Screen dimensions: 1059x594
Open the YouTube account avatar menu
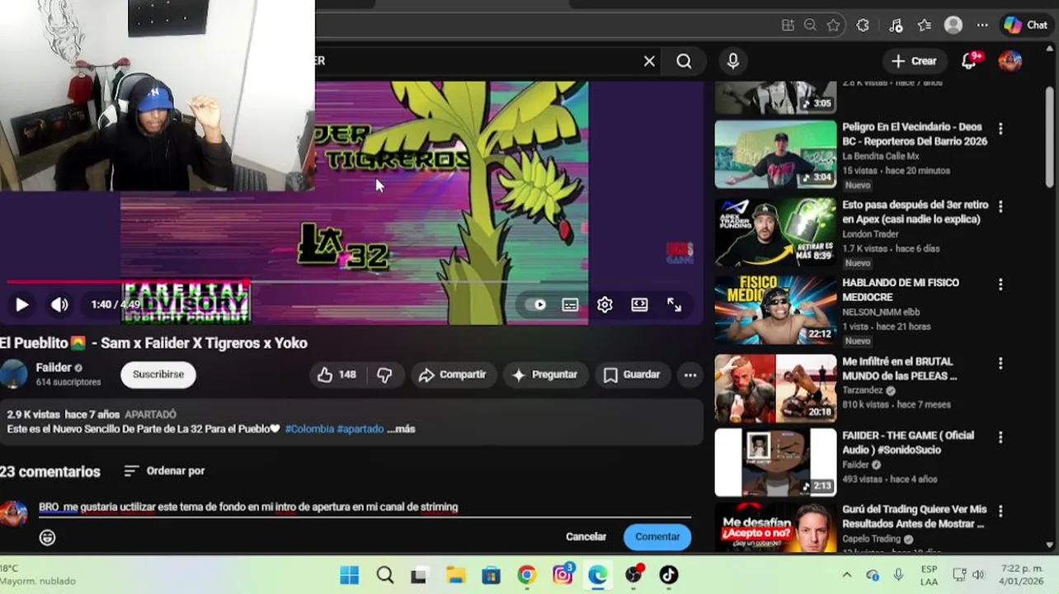(x=1010, y=61)
